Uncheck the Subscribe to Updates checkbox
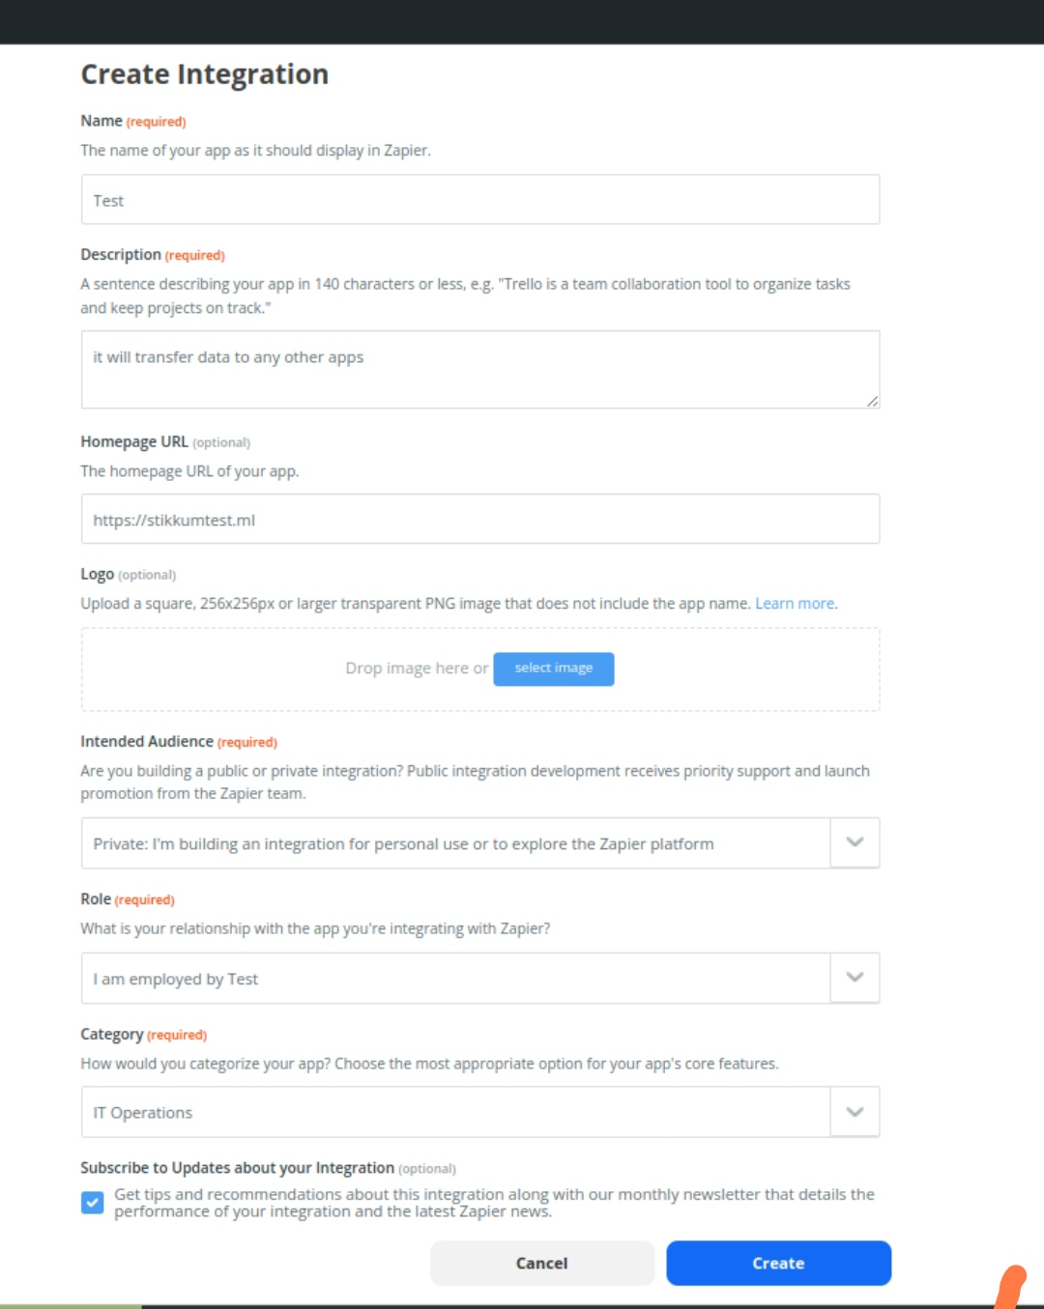 tap(93, 1203)
